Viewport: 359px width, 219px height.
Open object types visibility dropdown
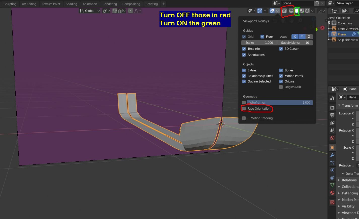click(x=251, y=11)
